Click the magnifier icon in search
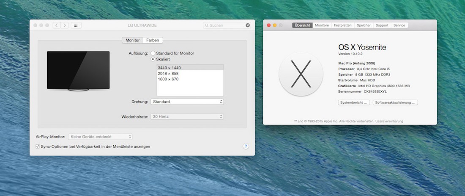465x196 pixels. [x=206, y=25]
